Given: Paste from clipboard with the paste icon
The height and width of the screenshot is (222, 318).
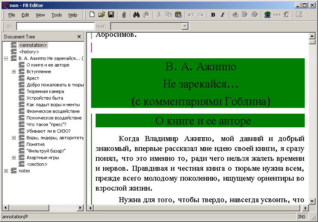Looking at the screenshot, I should (178, 14).
